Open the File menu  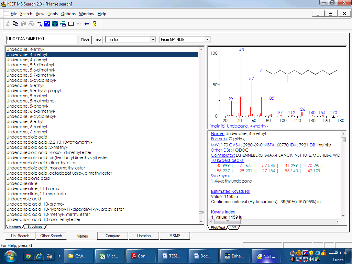pyautogui.click(x=14, y=14)
